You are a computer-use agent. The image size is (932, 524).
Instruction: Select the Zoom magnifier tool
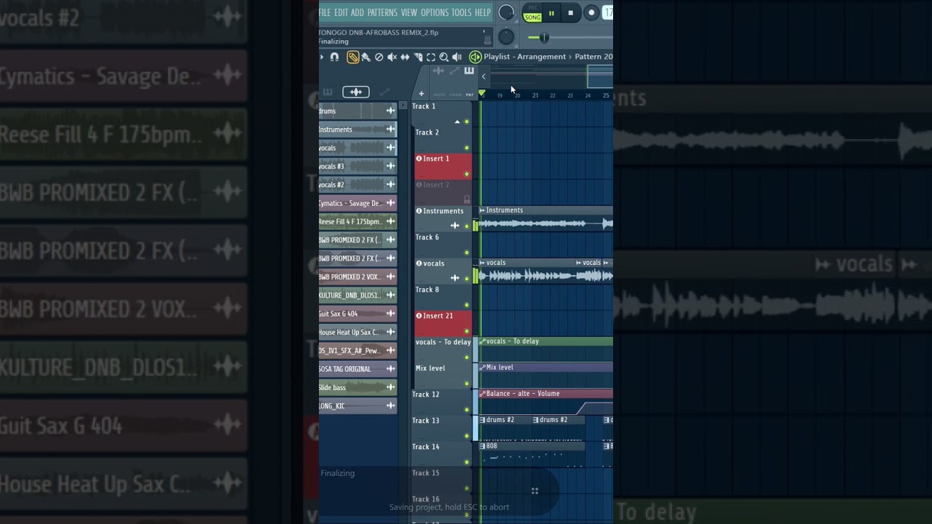pos(443,57)
